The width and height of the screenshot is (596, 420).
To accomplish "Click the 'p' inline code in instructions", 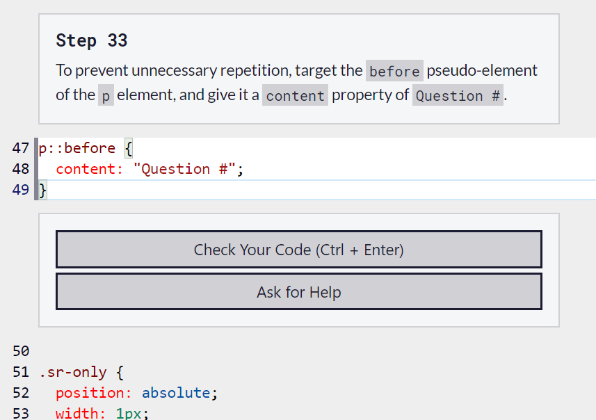I will point(105,96).
